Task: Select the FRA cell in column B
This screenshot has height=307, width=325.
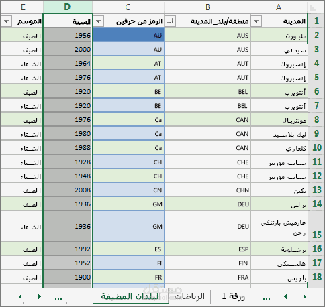Action: tap(207, 277)
